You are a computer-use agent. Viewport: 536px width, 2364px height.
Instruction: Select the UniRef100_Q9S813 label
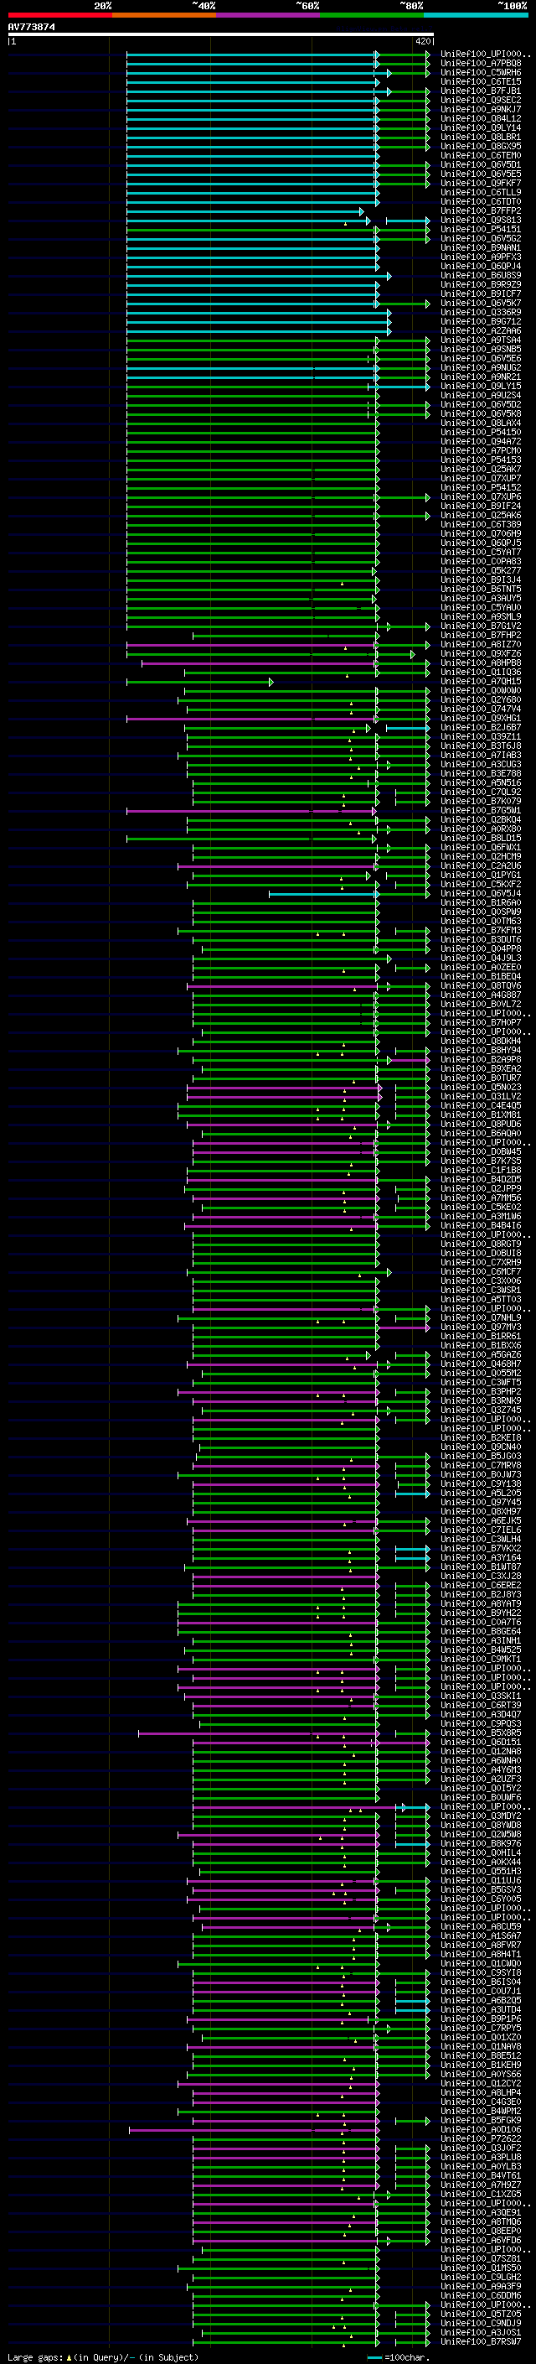(481, 221)
